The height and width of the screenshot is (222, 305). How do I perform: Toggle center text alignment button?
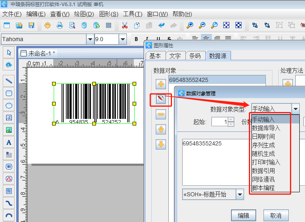pos(206,39)
